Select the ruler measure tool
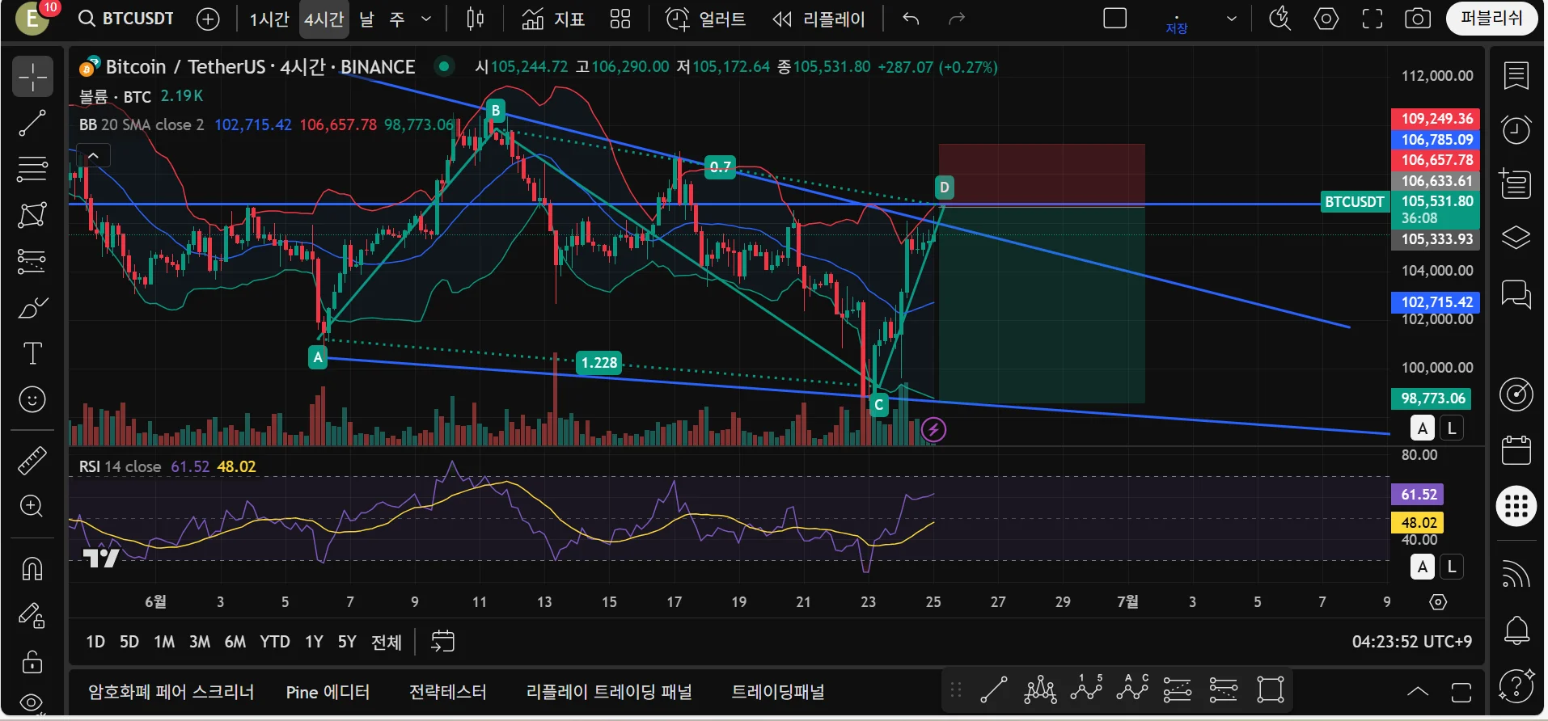This screenshot has width=1548, height=721. click(32, 461)
